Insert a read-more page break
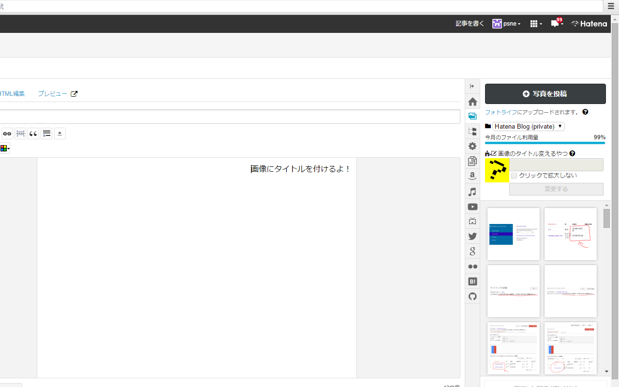Screen dimensions: 619x387 pos(20,134)
